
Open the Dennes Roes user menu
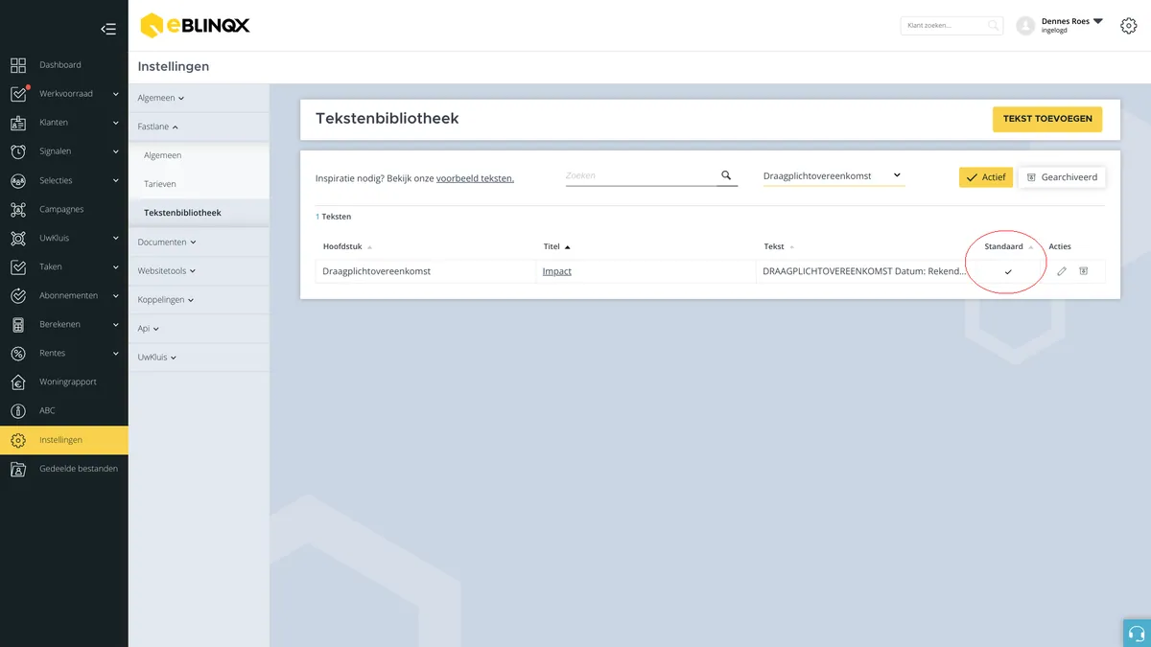pyautogui.click(x=1072, y=25)
